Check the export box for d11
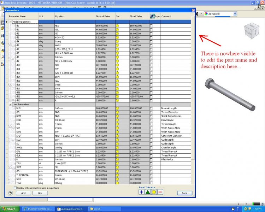The width and height of the screenshot is (265, 212). tap(151, 69)
